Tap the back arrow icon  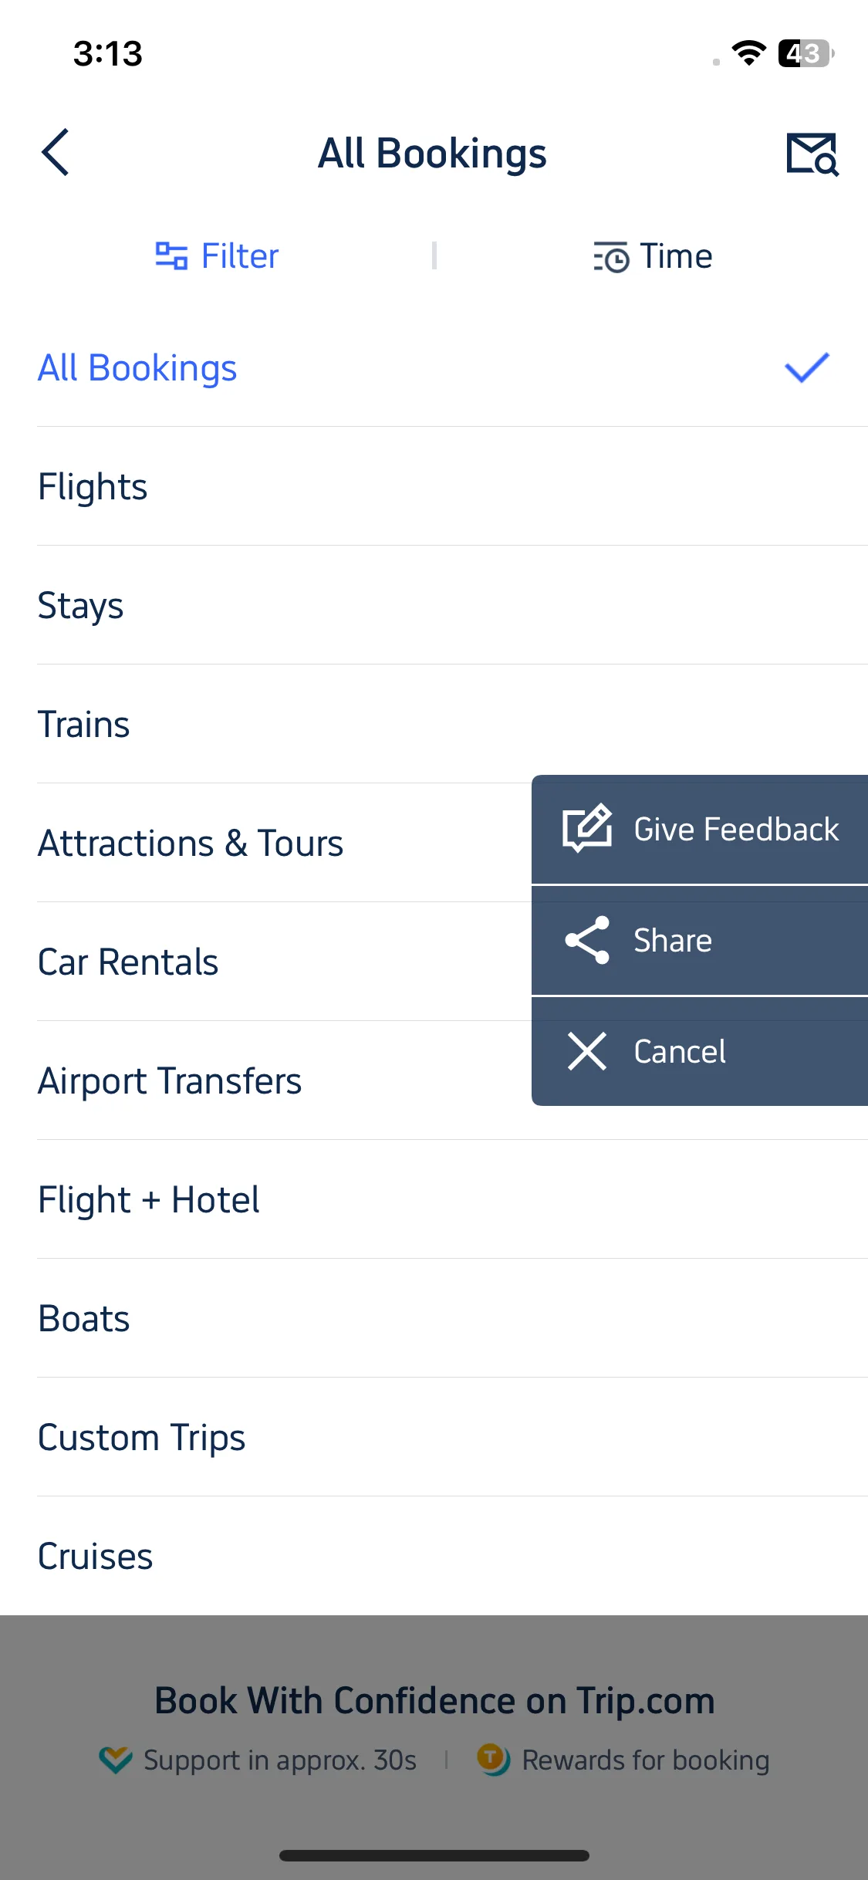tap(56, 152)
